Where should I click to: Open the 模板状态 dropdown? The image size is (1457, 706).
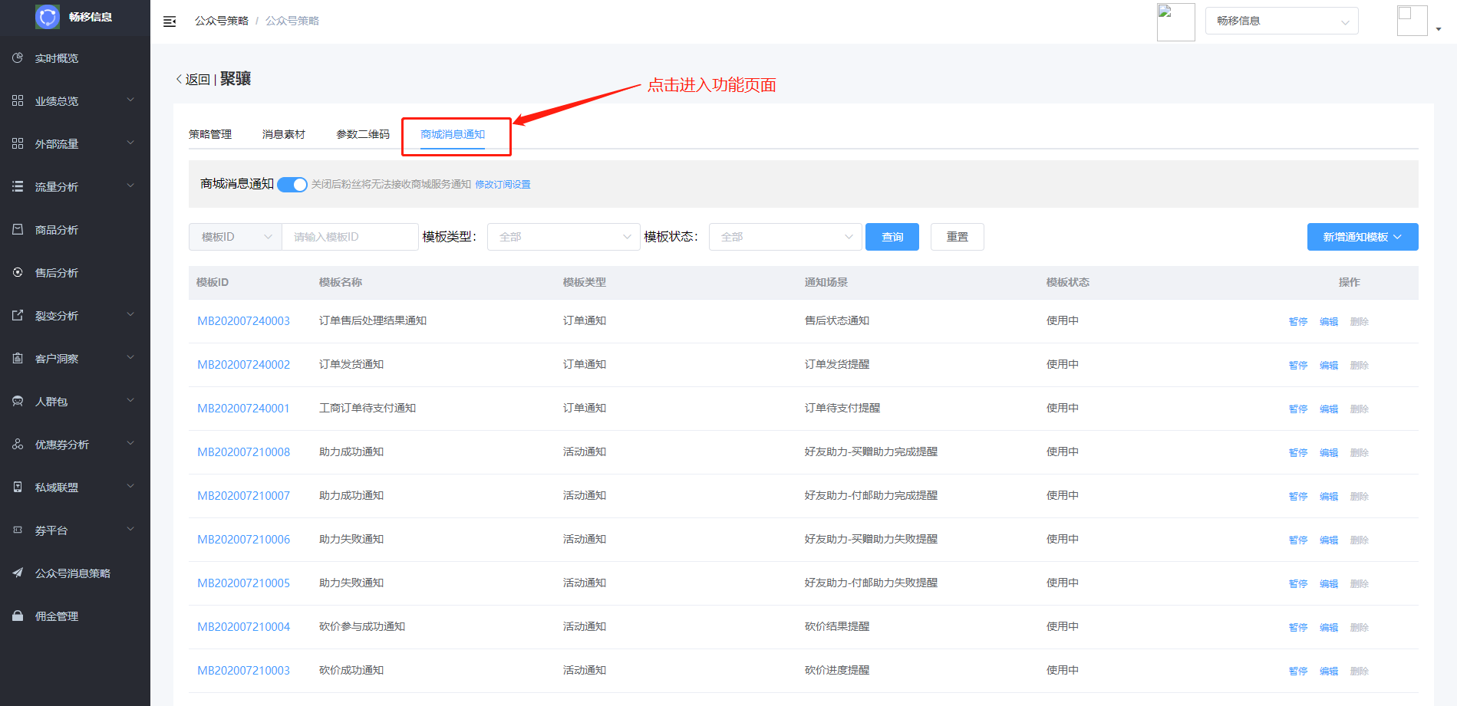[785, 237]
